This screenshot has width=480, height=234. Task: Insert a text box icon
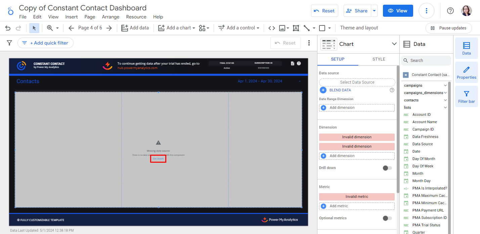tap(296, 28)
